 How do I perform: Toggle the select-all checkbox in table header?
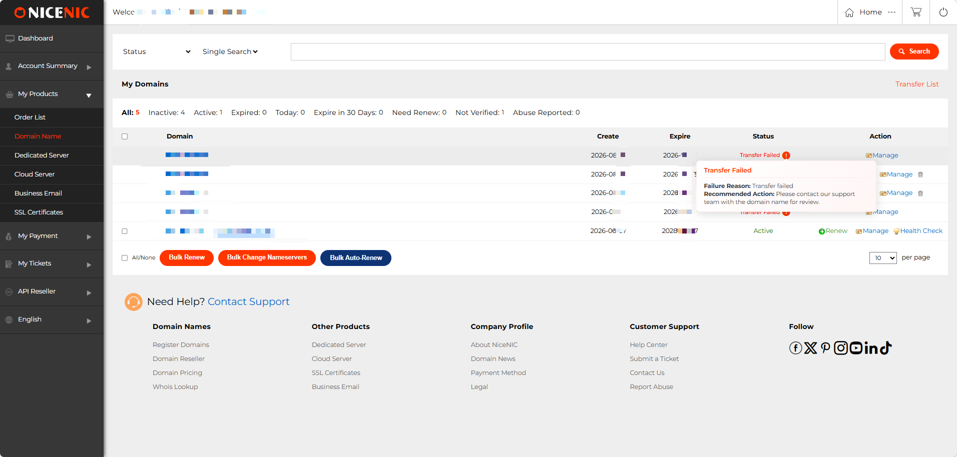[125, 136]
